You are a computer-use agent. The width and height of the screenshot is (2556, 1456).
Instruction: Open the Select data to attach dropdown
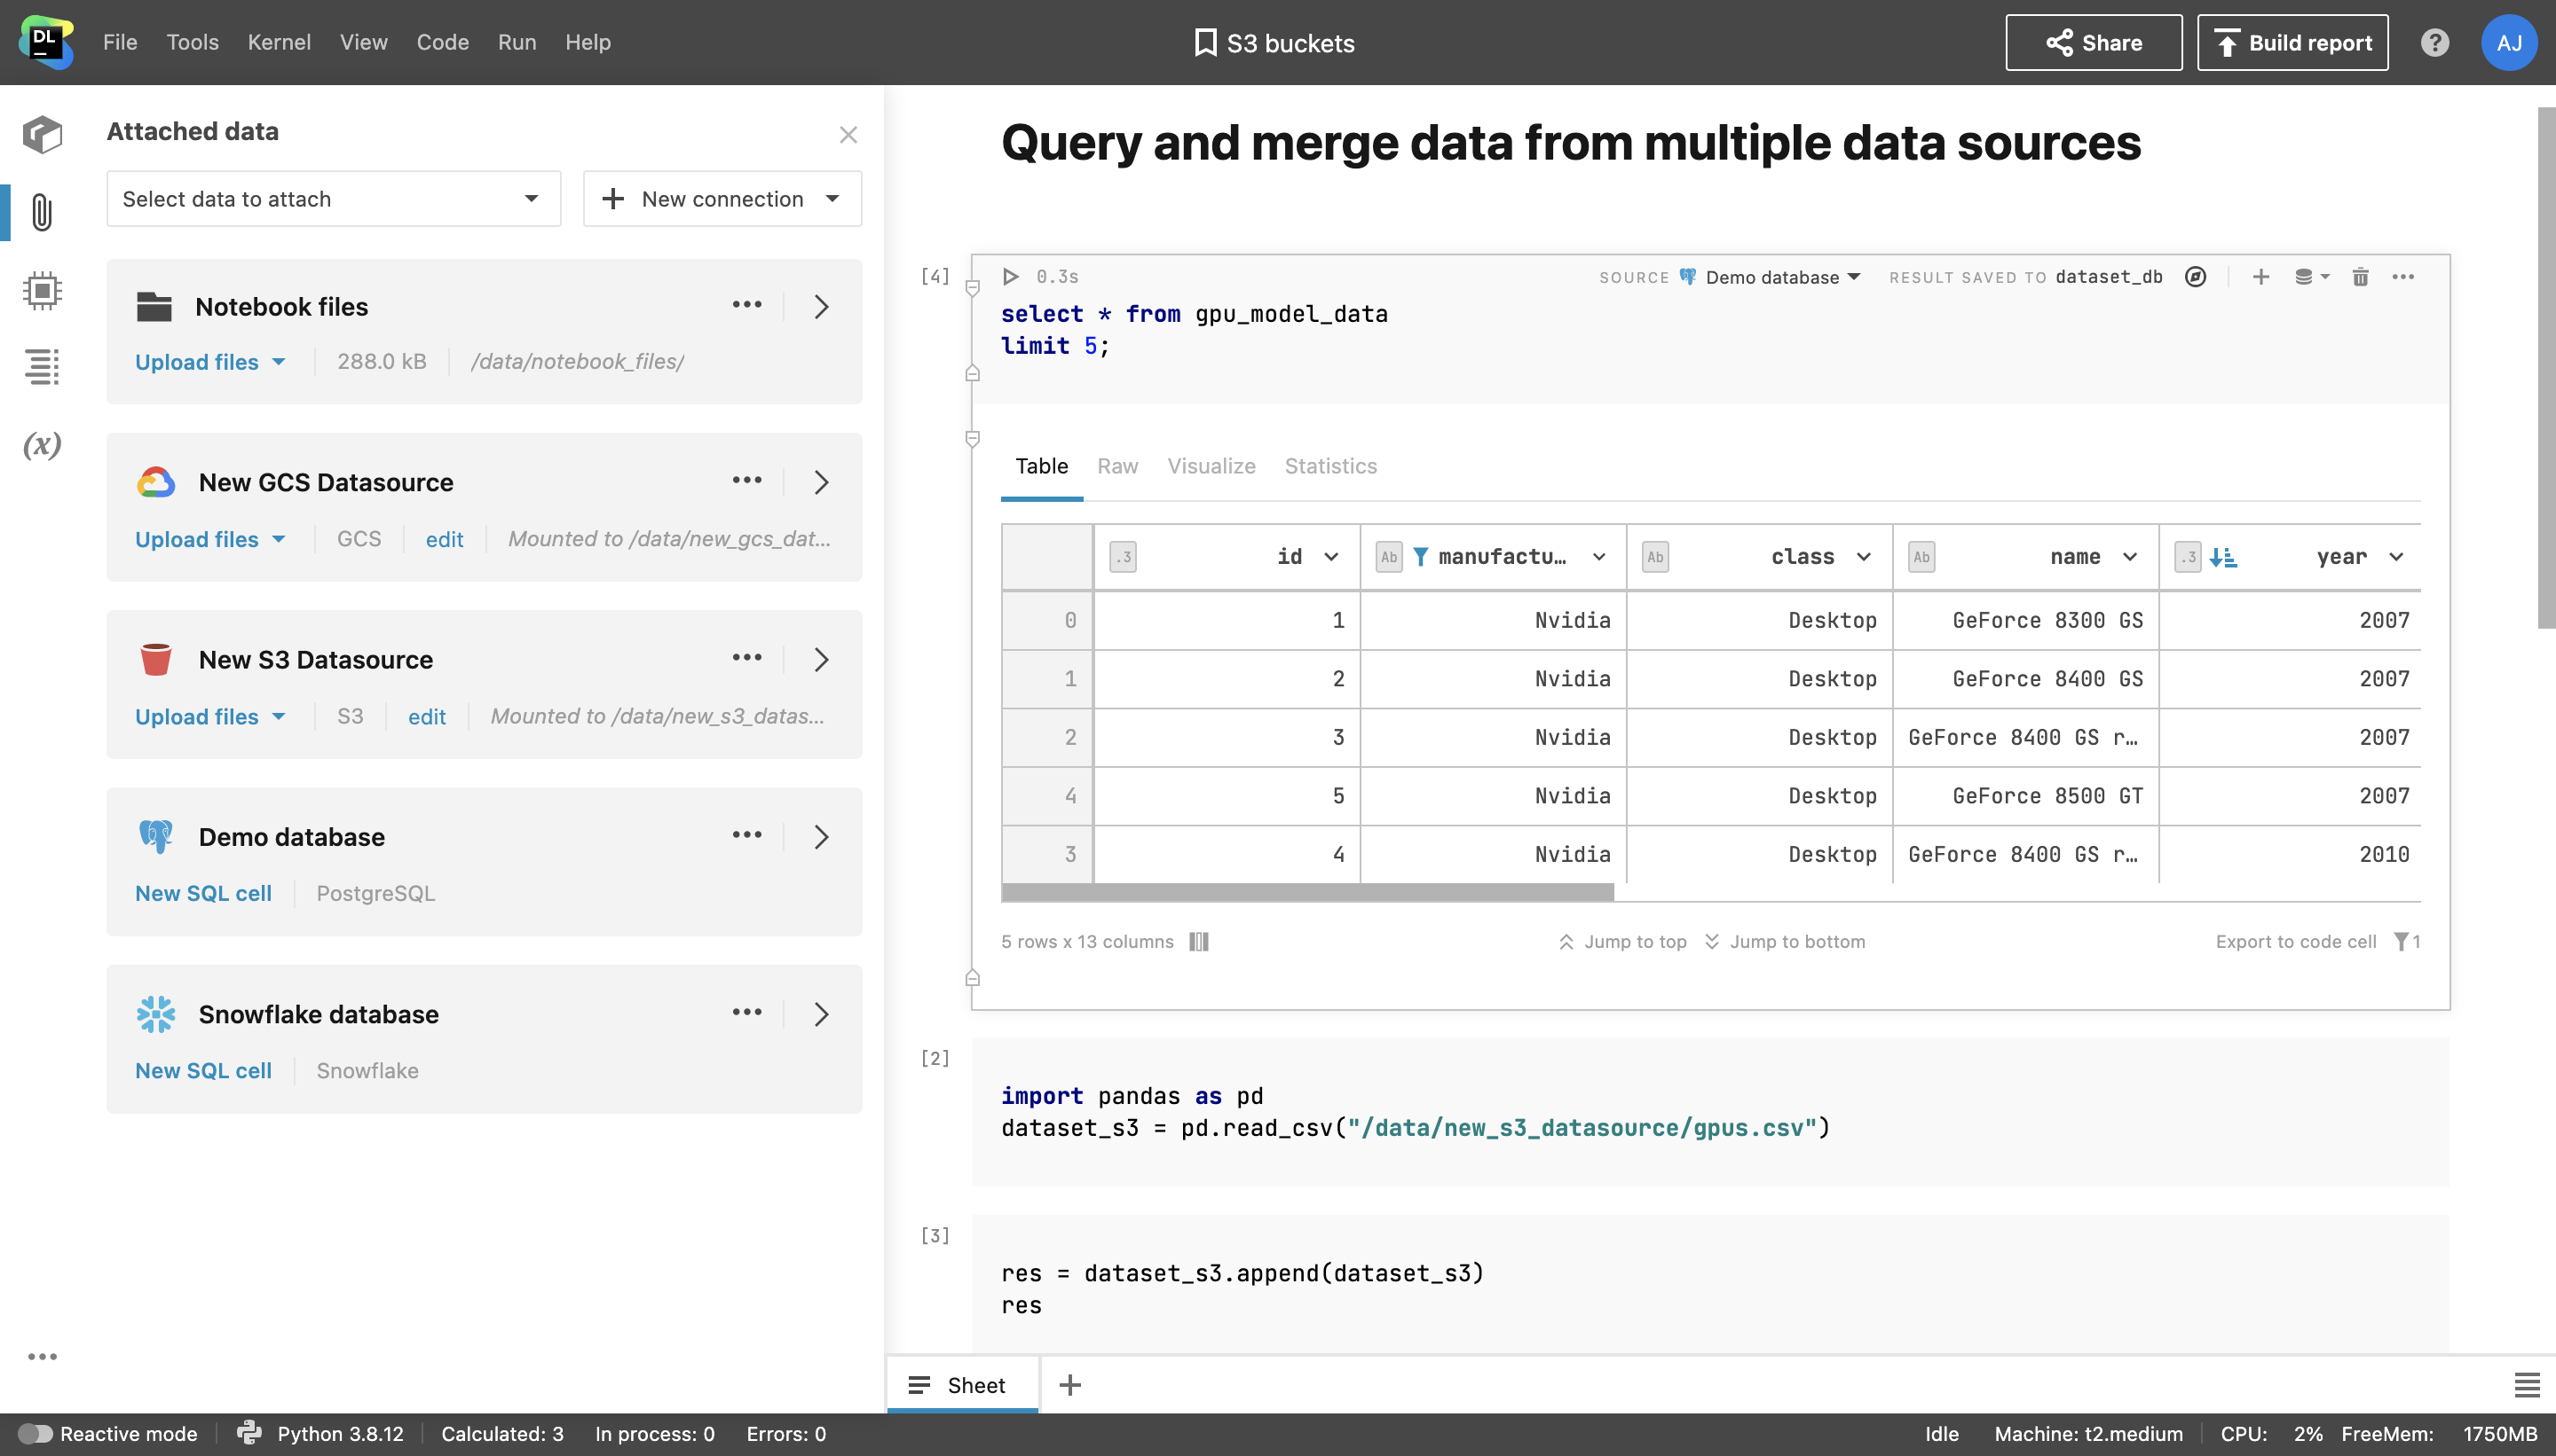coord(334,199)
